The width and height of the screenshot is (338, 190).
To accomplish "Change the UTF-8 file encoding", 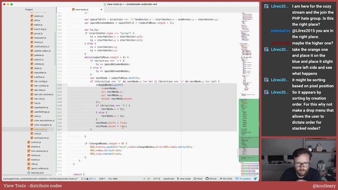I will coord(156,179).
